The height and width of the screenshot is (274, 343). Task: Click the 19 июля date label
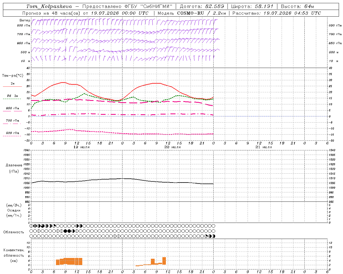click(x=82, y=147)
